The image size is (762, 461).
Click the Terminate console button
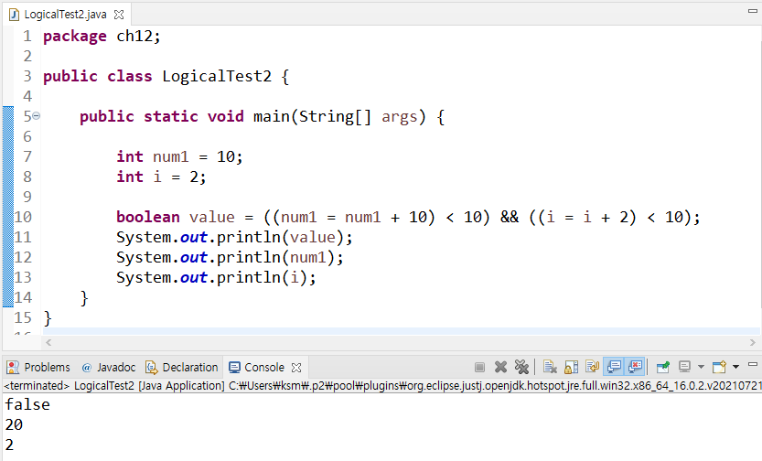(x=479, y=368)
